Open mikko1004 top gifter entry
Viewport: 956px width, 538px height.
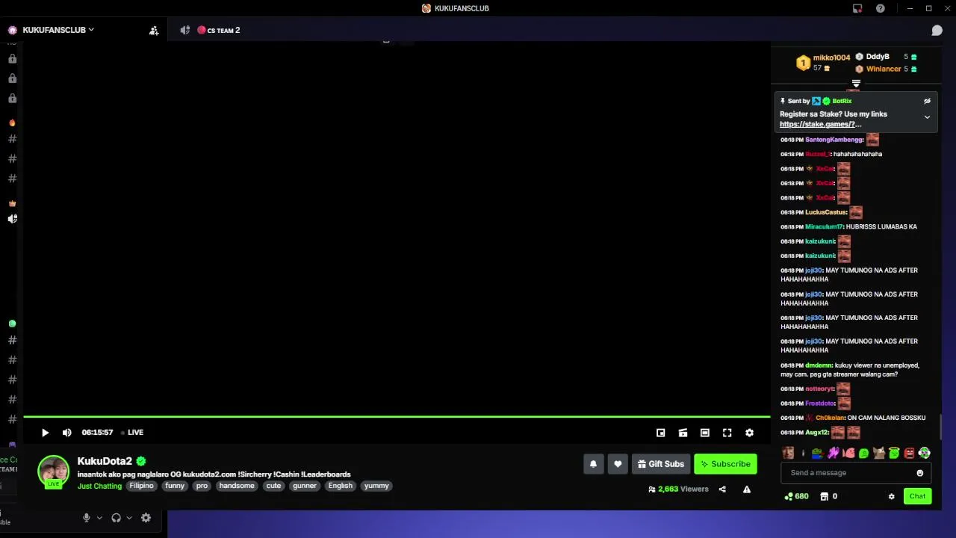[x=823, y=63]
